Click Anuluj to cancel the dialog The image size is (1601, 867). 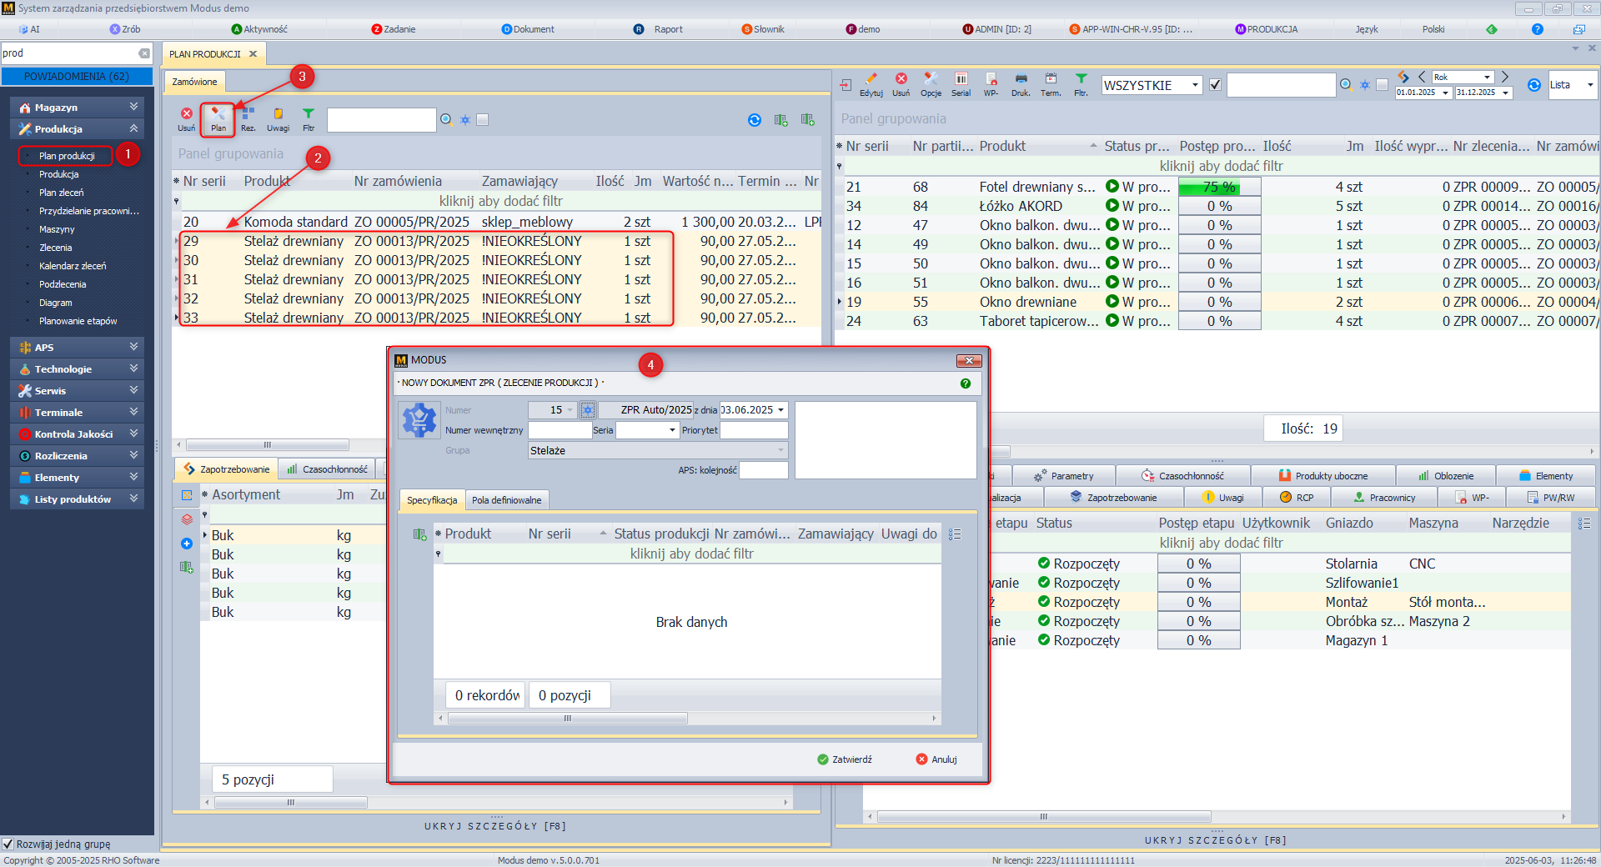point(936,759)
